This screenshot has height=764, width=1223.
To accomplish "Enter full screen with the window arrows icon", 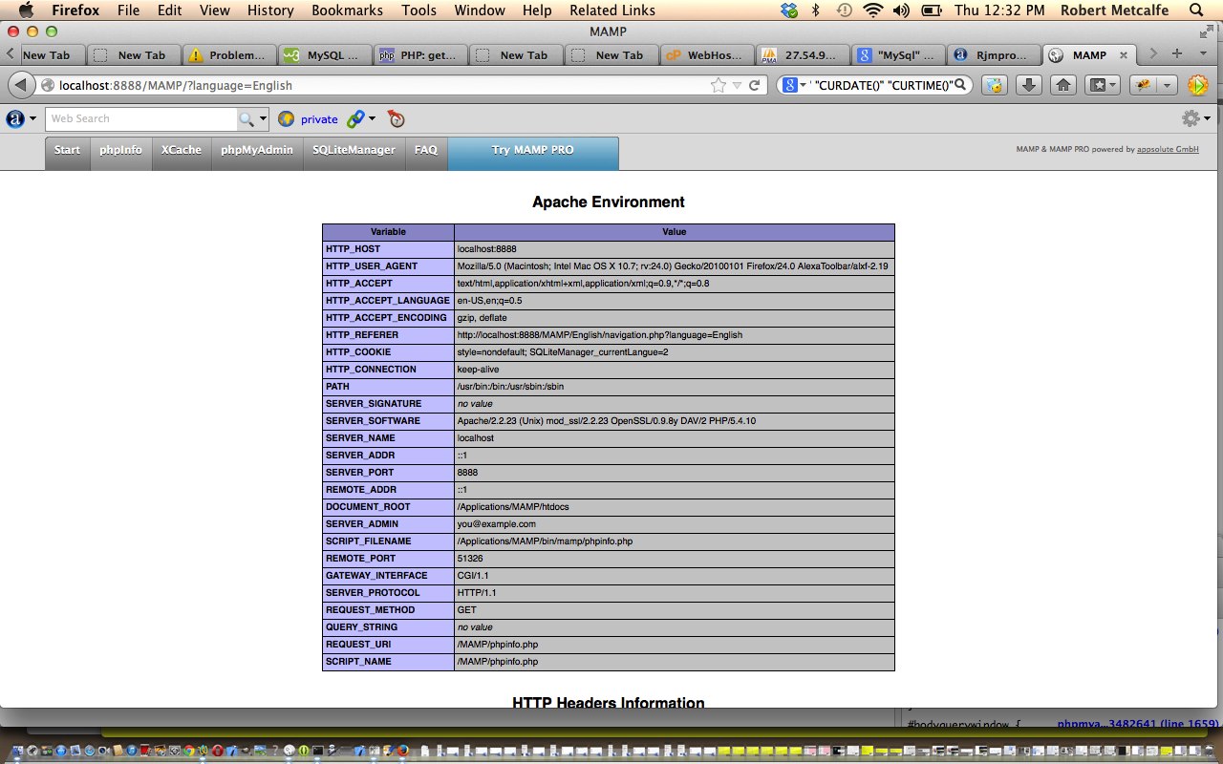I will tap(1209, 32).
